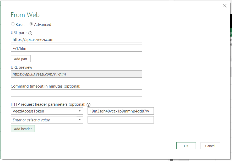
Task: Close the From Web dialog with the X
Action: click(225, 6)
